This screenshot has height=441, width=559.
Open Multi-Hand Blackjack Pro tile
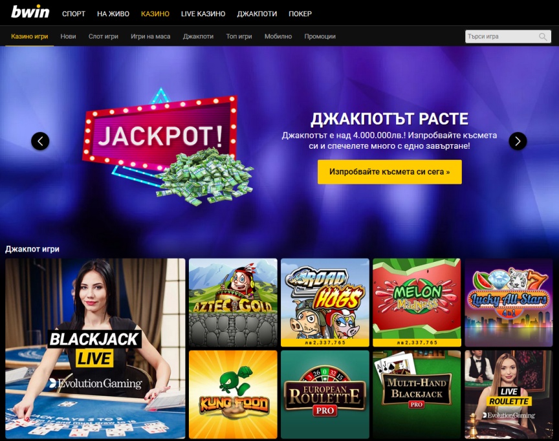tap(417, 394)
